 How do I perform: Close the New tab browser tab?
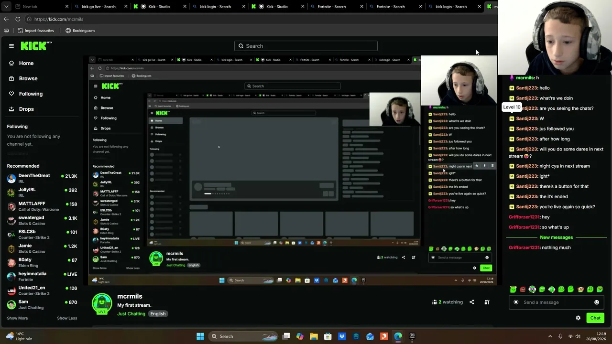(x=67, y=7)
